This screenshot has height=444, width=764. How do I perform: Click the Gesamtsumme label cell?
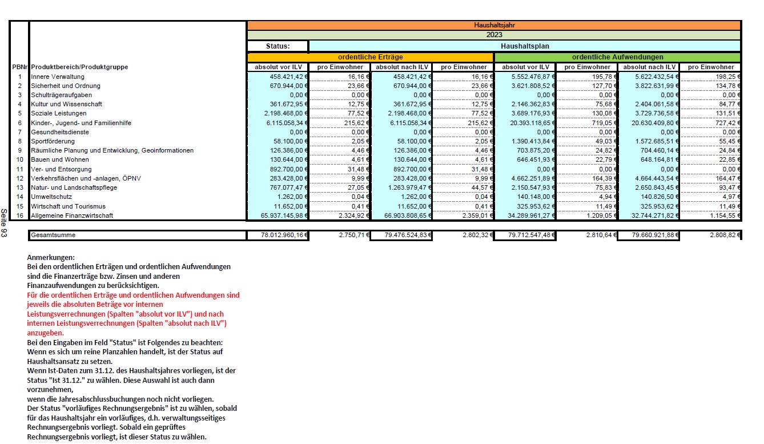53,235
